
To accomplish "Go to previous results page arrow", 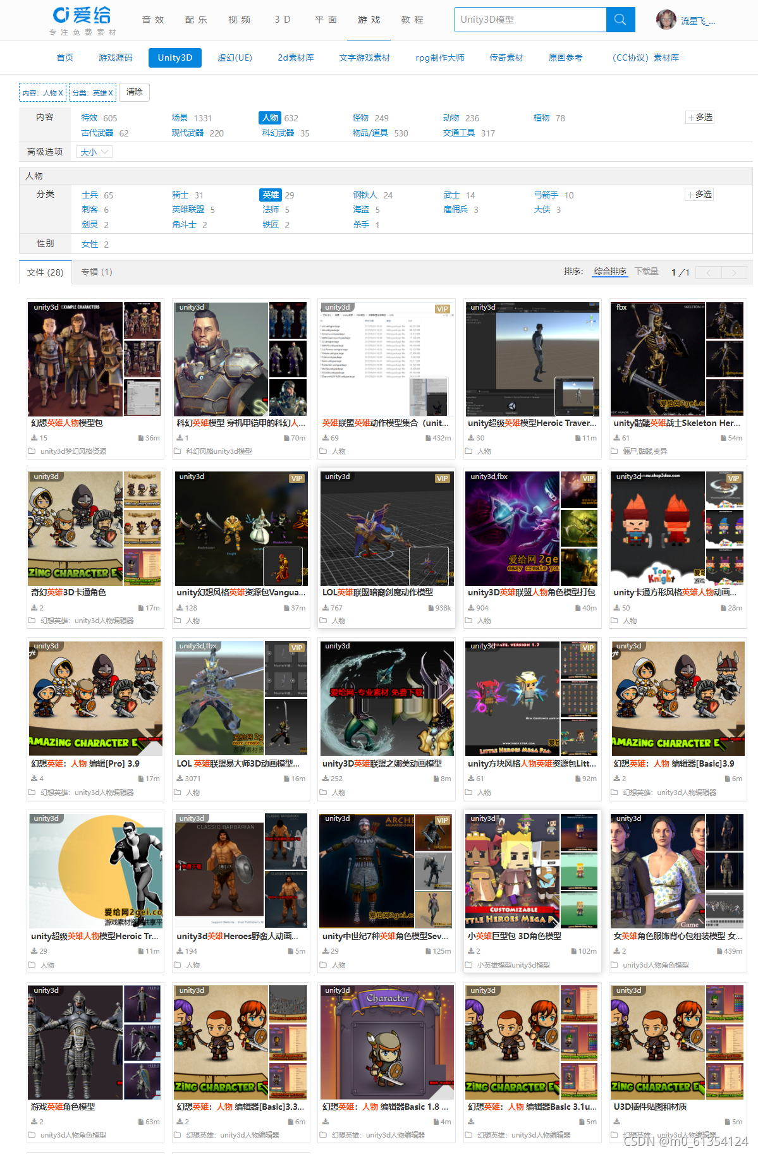I will pyautogui.click(x=709, y=272).
